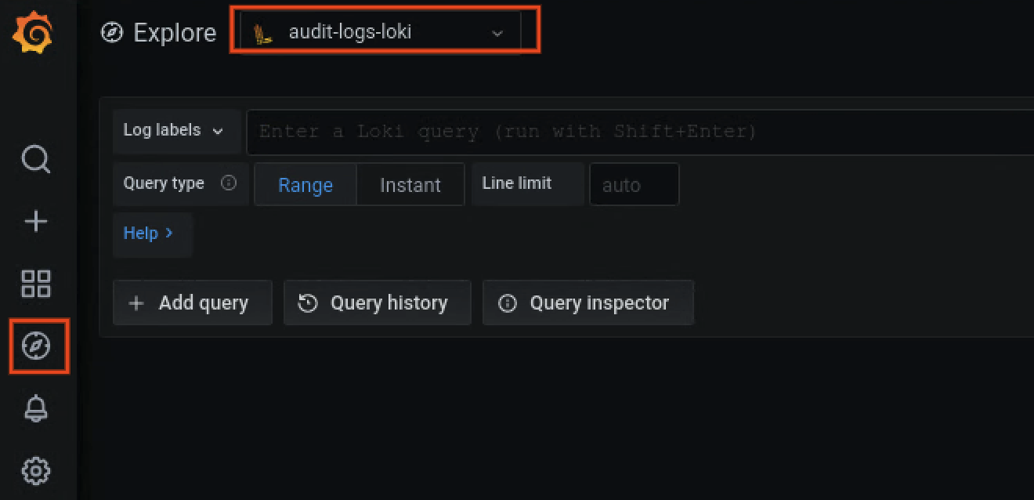Click the Explore compass icon beside the page title
Viewport: 1034px width, 500px height.
(x=110, y=33)
